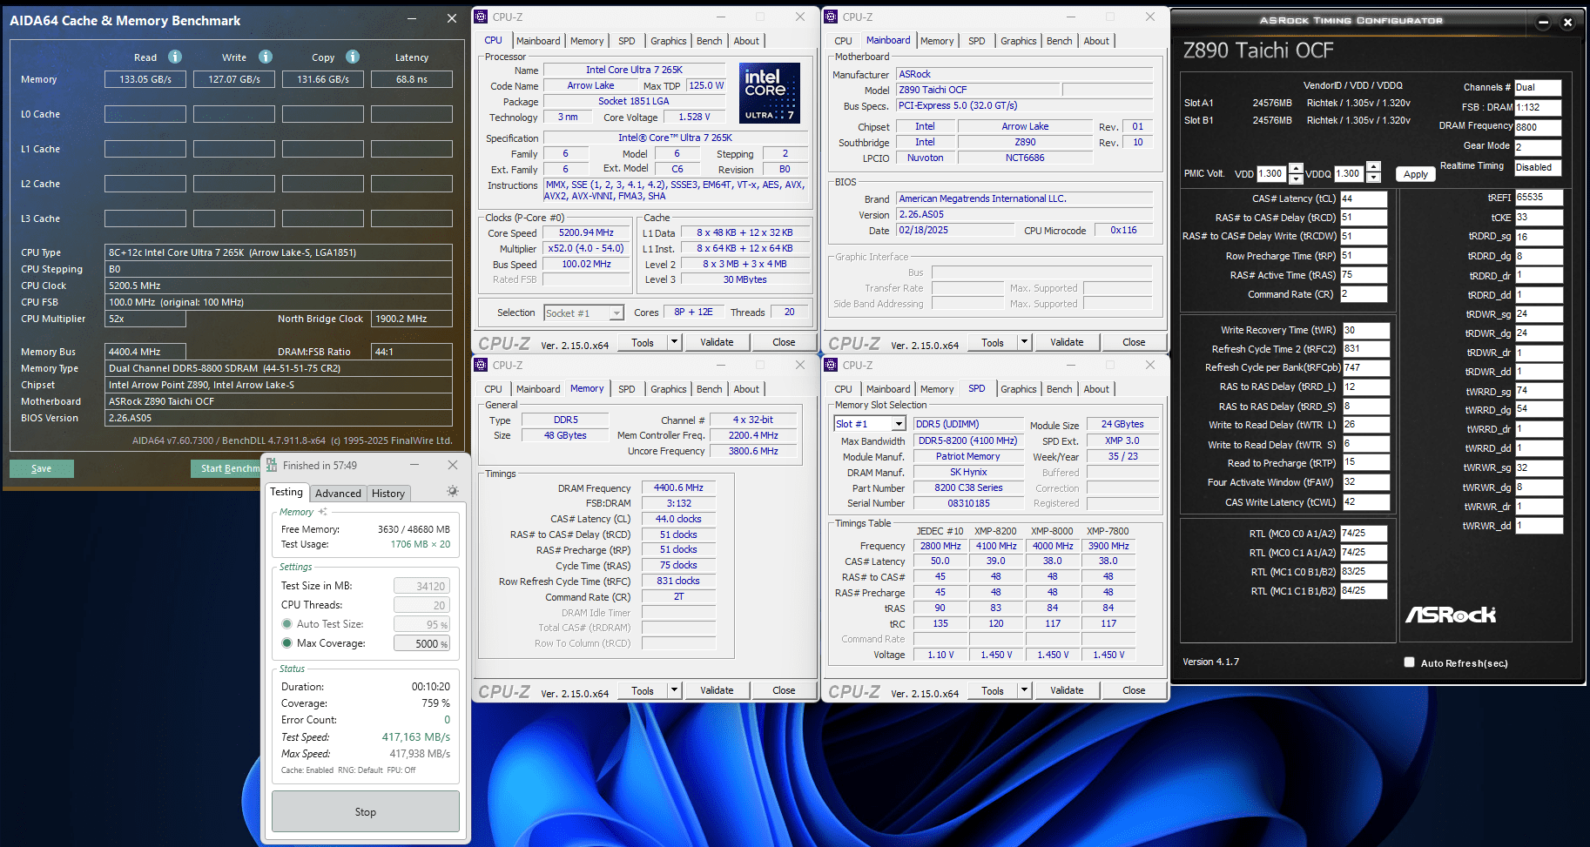The image size is (1590, 847).
Task: Switch to the Advanced tab
Action: pyautogui.click(x=338, y=494)
